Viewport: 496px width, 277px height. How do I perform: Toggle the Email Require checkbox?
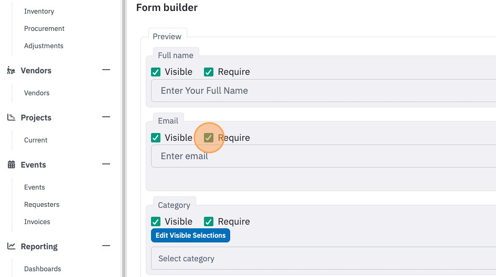209,138
